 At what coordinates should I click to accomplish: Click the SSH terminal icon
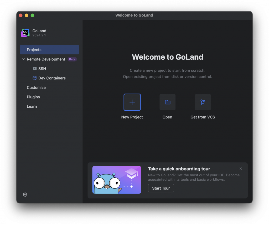pyautogui.click(x=35, y=69)
